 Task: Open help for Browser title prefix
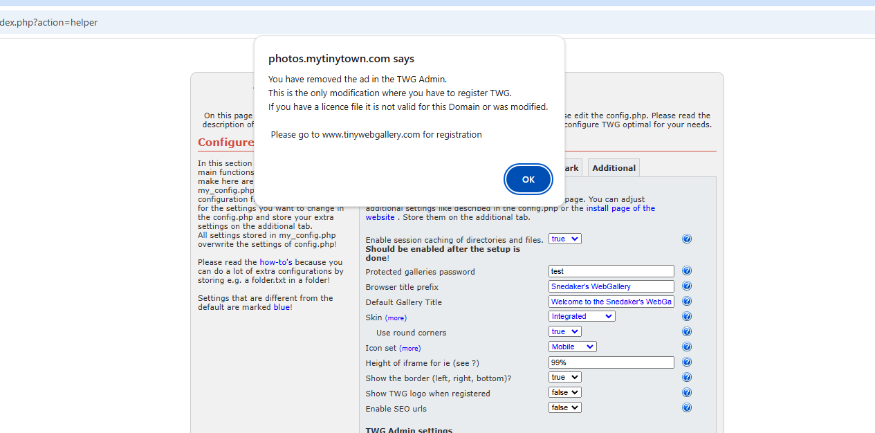click(x=687, y=286)
